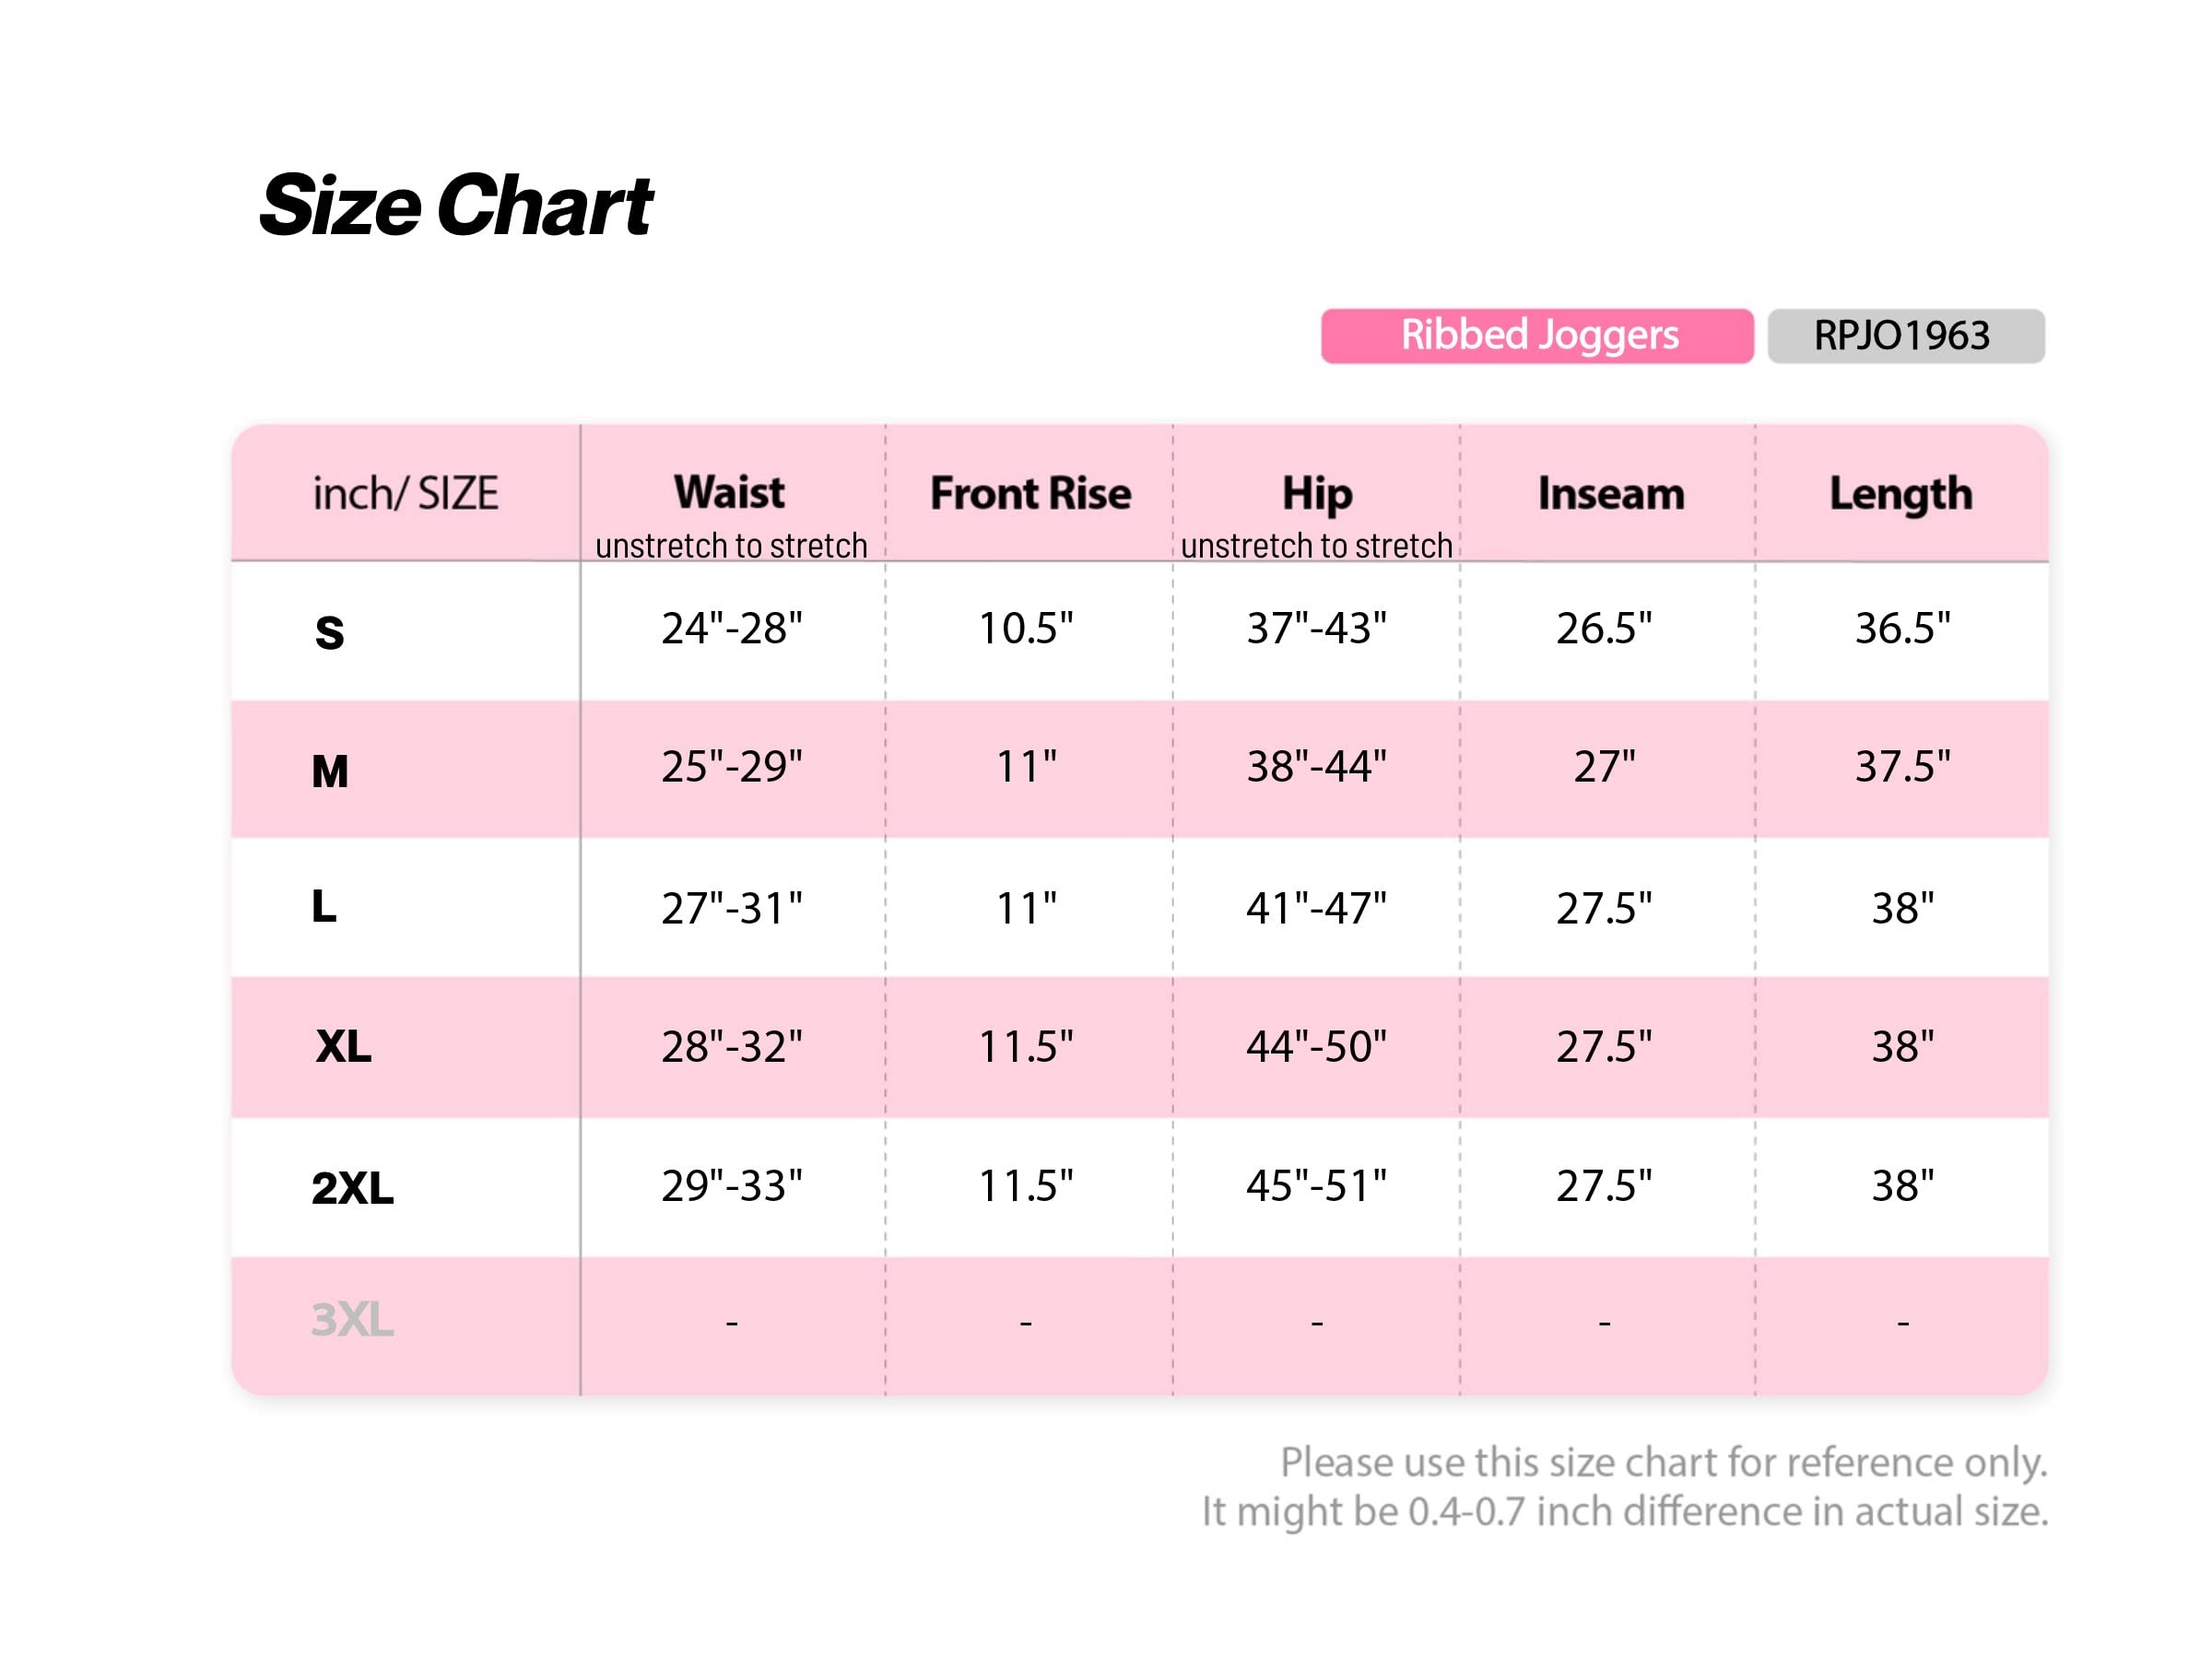This screenshot has height=1660, width=2212.
Task: Click the grayed-out 3XL size label
Action: click(352, 1319)
